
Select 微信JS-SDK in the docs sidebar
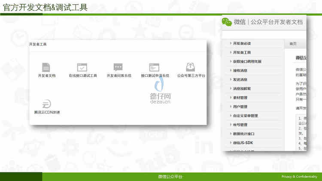[243, 143]
